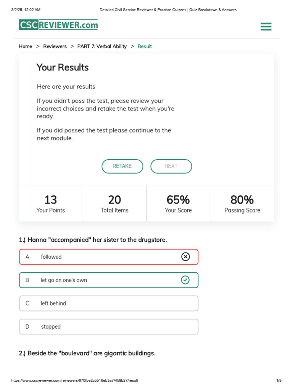The image size is (293, 390).
Task: Select answer A 'followed'
Action: (x=109, y=257)
